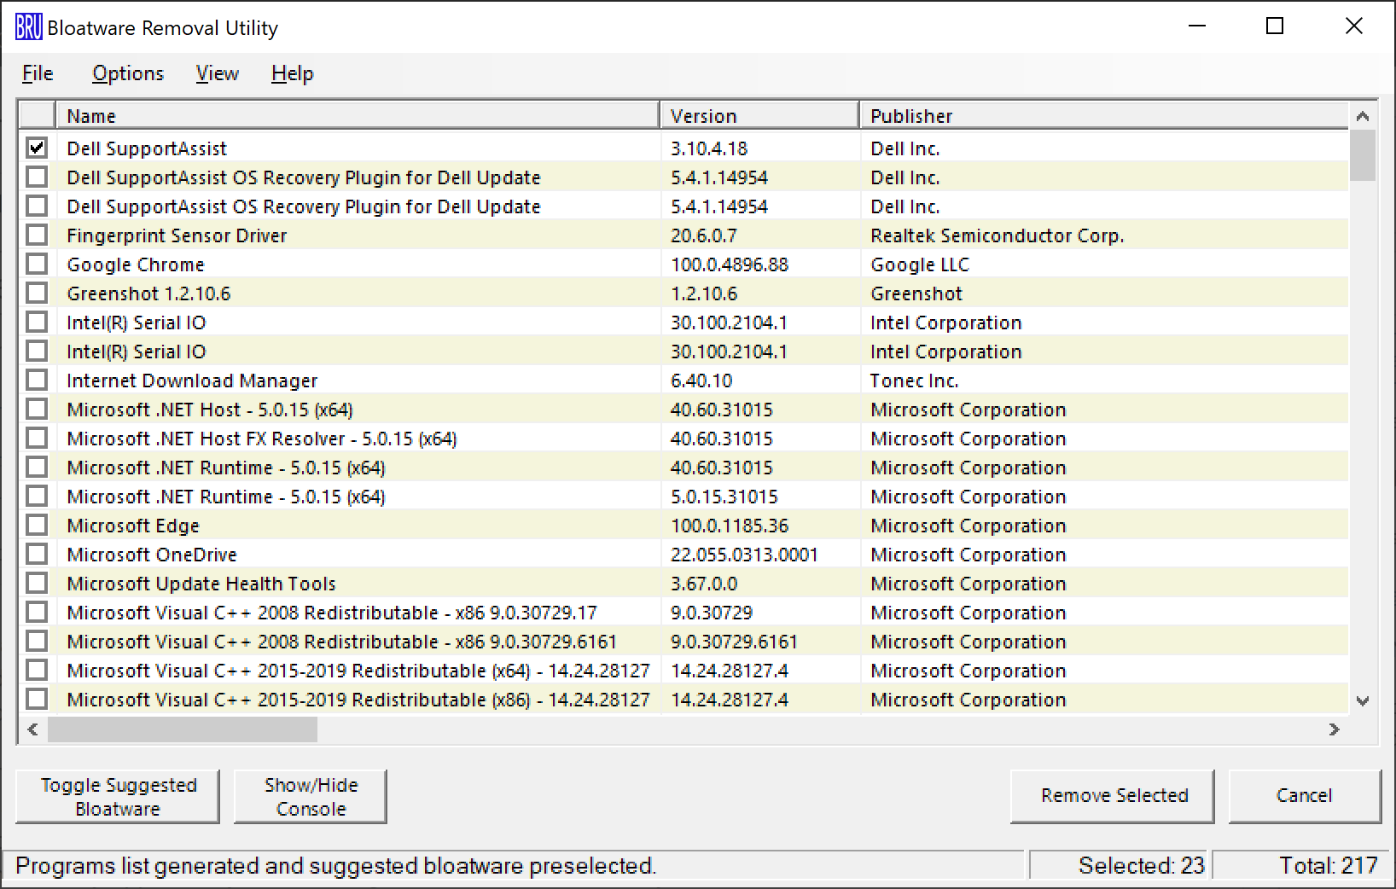Sort by the Publisher column header
1396x889 pixels.
[x=1104, y=115]
